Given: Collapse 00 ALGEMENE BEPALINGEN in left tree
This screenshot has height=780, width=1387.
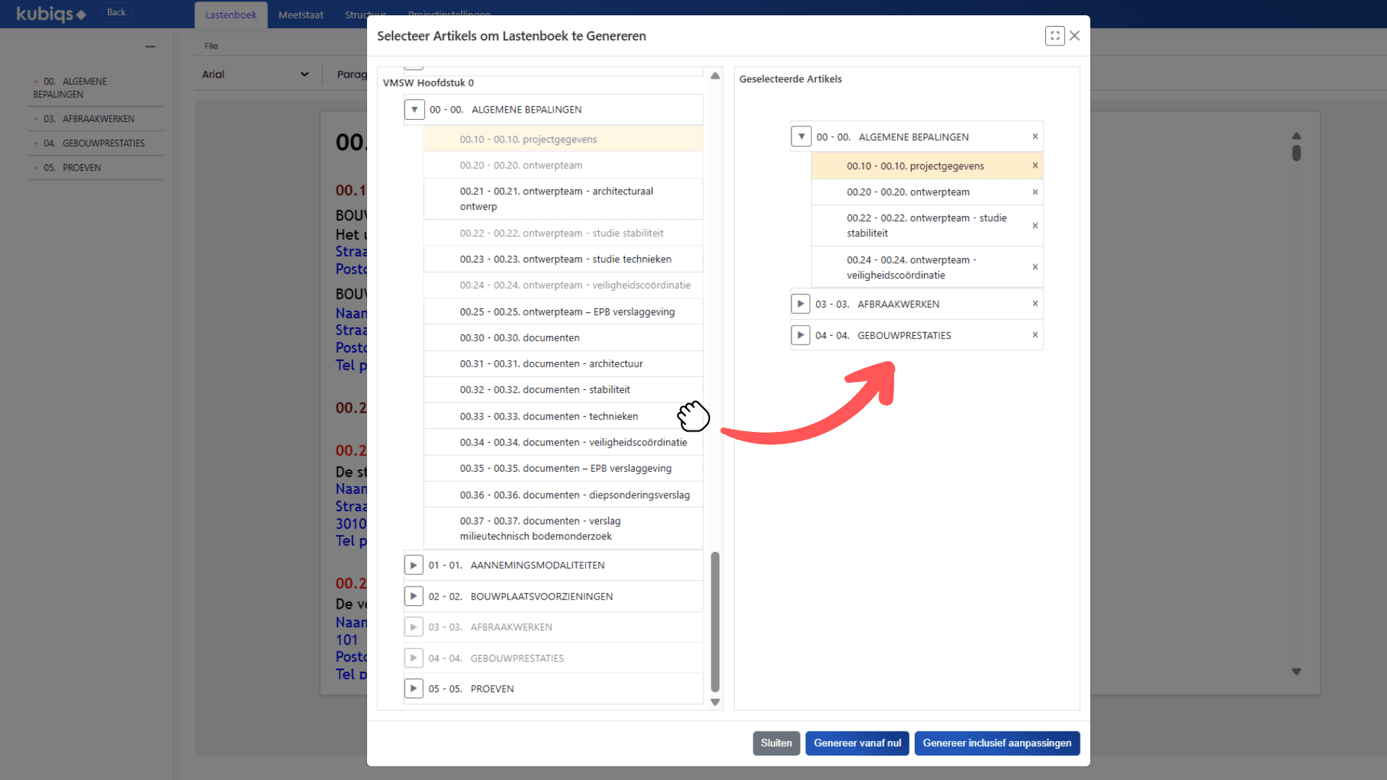Looking at the screenshot, I should click(414, 110).
